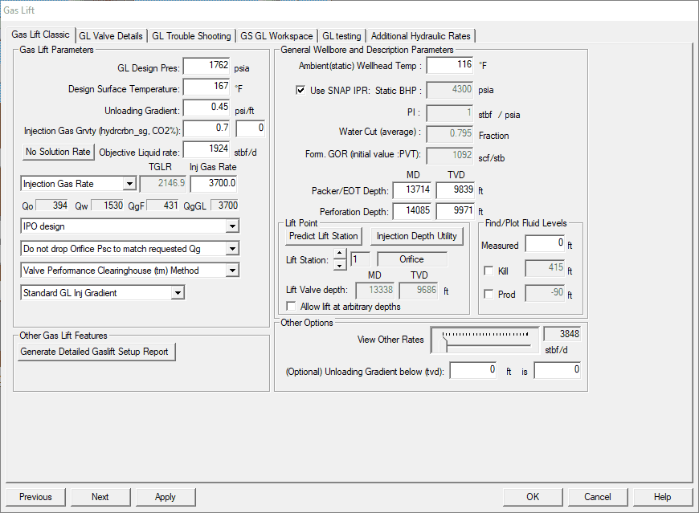Open the GL Trouble Shooting tab
Screen dimensions: 699x513
(191, 35)
